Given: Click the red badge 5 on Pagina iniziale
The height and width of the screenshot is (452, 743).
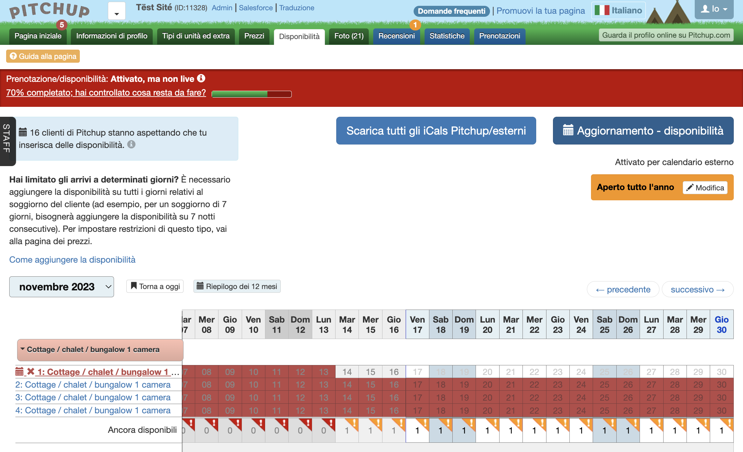Looking at the screenshot, I should tap(62, 25).
